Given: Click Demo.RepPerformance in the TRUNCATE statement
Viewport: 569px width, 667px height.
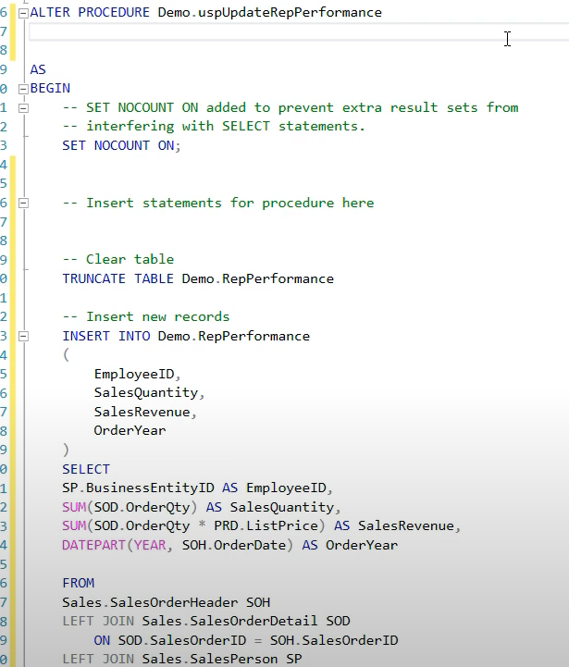Looking at the screenshot, I should (x=258, y=279).
